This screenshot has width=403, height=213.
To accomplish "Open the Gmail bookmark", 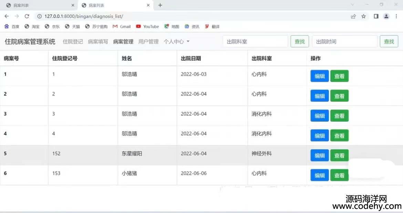I will (122, 27).
